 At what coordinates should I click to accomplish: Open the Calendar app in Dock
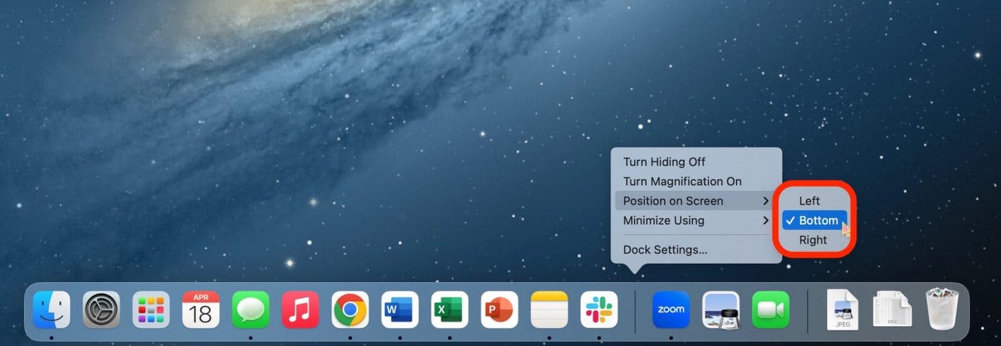coord(201,310)
